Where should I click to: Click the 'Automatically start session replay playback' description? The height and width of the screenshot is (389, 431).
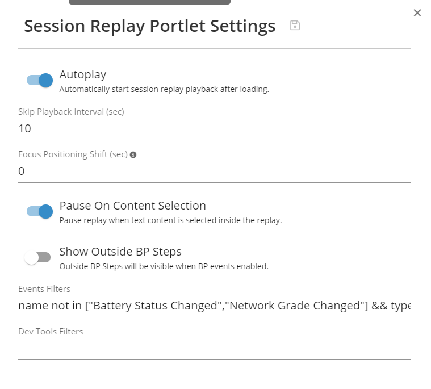click(x=164, y=89)
